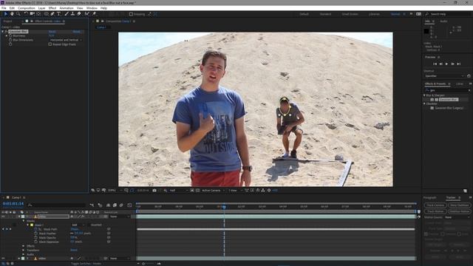Toggle Mask Opacity stopwatch

click(36, 238)
